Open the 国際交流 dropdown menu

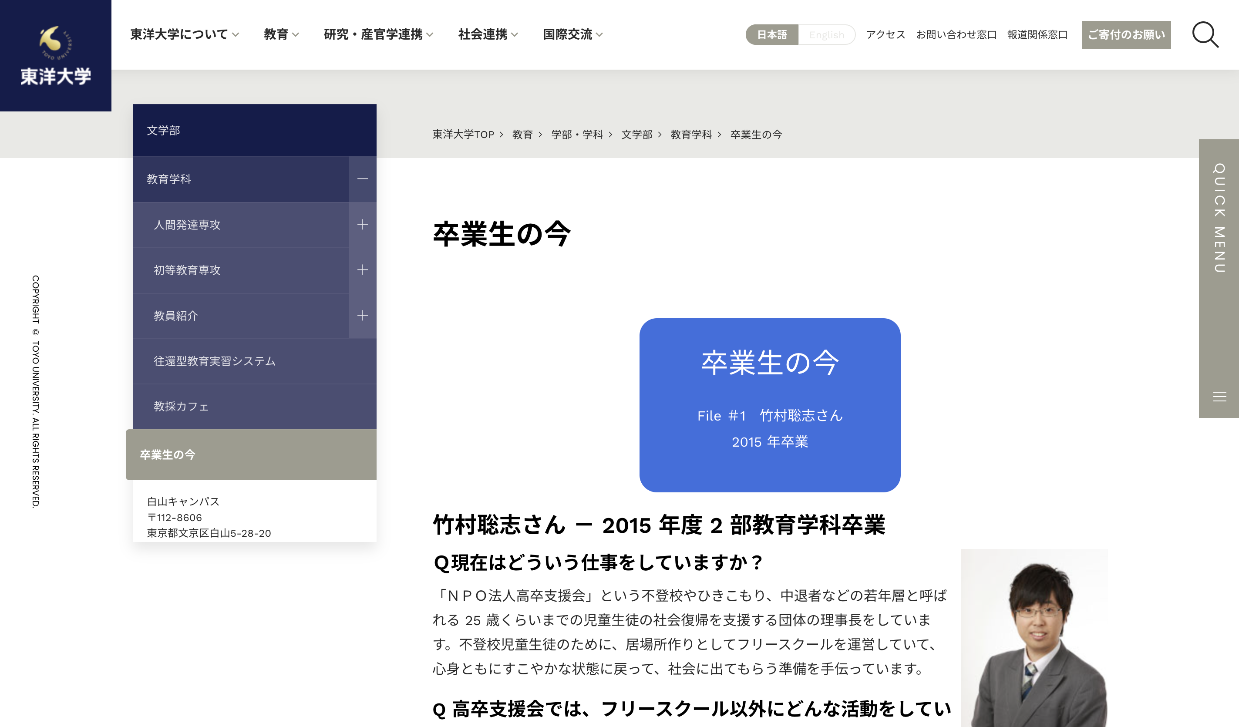pos(572,34)
